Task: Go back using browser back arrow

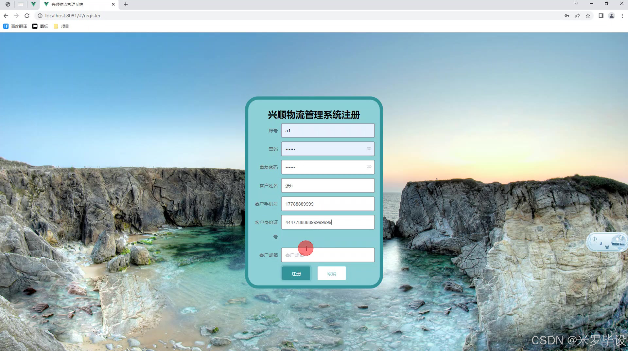Action: [x=6, y=16]
